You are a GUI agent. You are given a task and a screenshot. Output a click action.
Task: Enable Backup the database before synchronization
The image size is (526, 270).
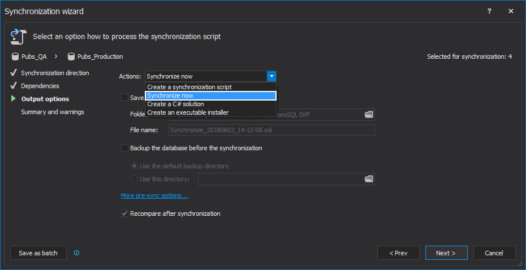click(124, 148)
